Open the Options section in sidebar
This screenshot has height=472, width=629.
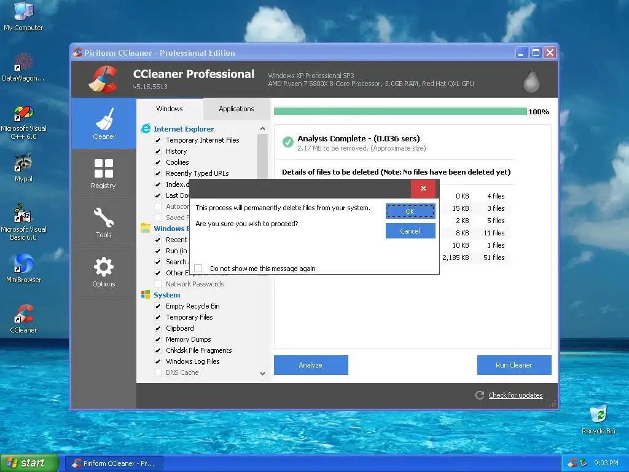point(104,272)
